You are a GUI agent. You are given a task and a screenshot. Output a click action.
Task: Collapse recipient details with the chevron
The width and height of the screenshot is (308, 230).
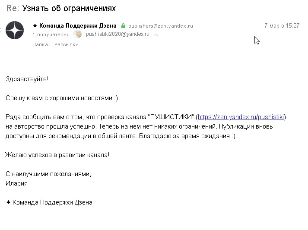pos(156,35)
